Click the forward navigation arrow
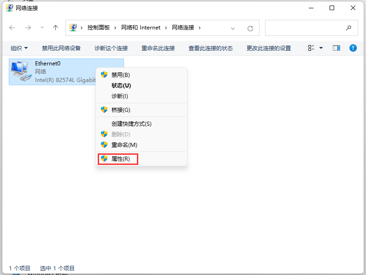This screenshot has height=275, width=366. click(28, 28)
